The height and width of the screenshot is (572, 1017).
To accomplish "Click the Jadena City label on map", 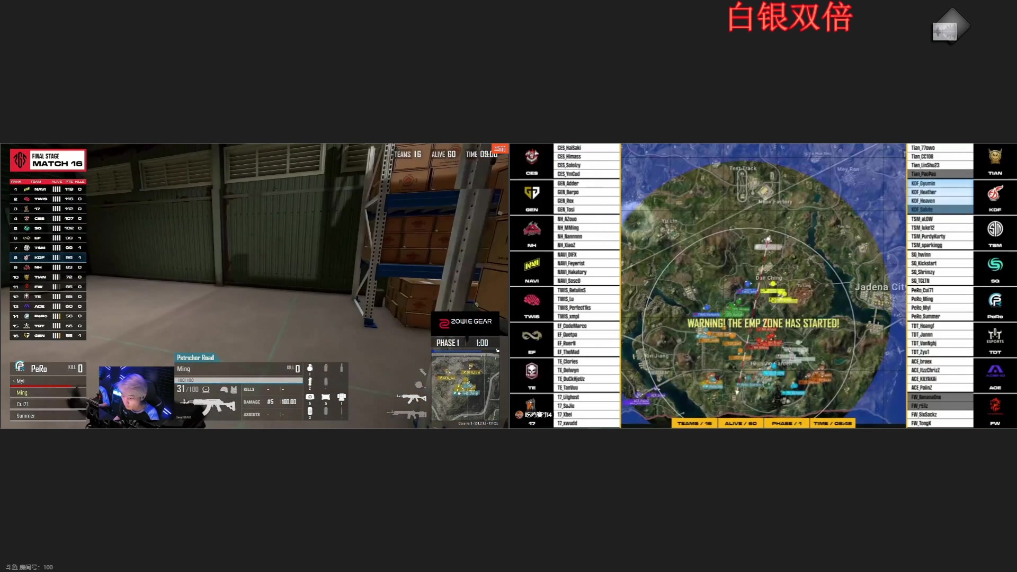I will 880,287.
